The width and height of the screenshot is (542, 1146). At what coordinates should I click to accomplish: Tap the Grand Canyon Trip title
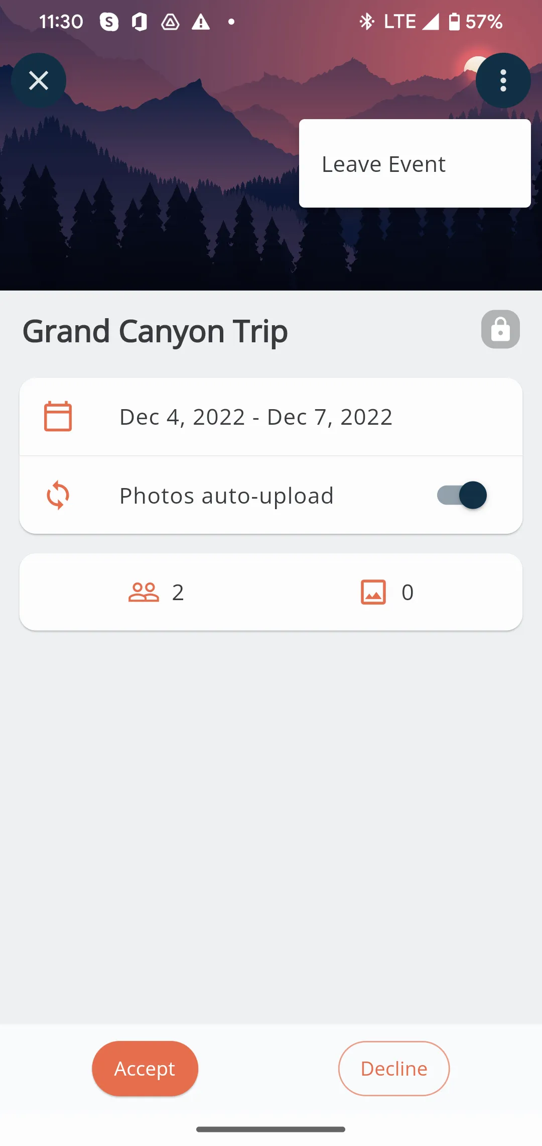(x=155, y=331)
